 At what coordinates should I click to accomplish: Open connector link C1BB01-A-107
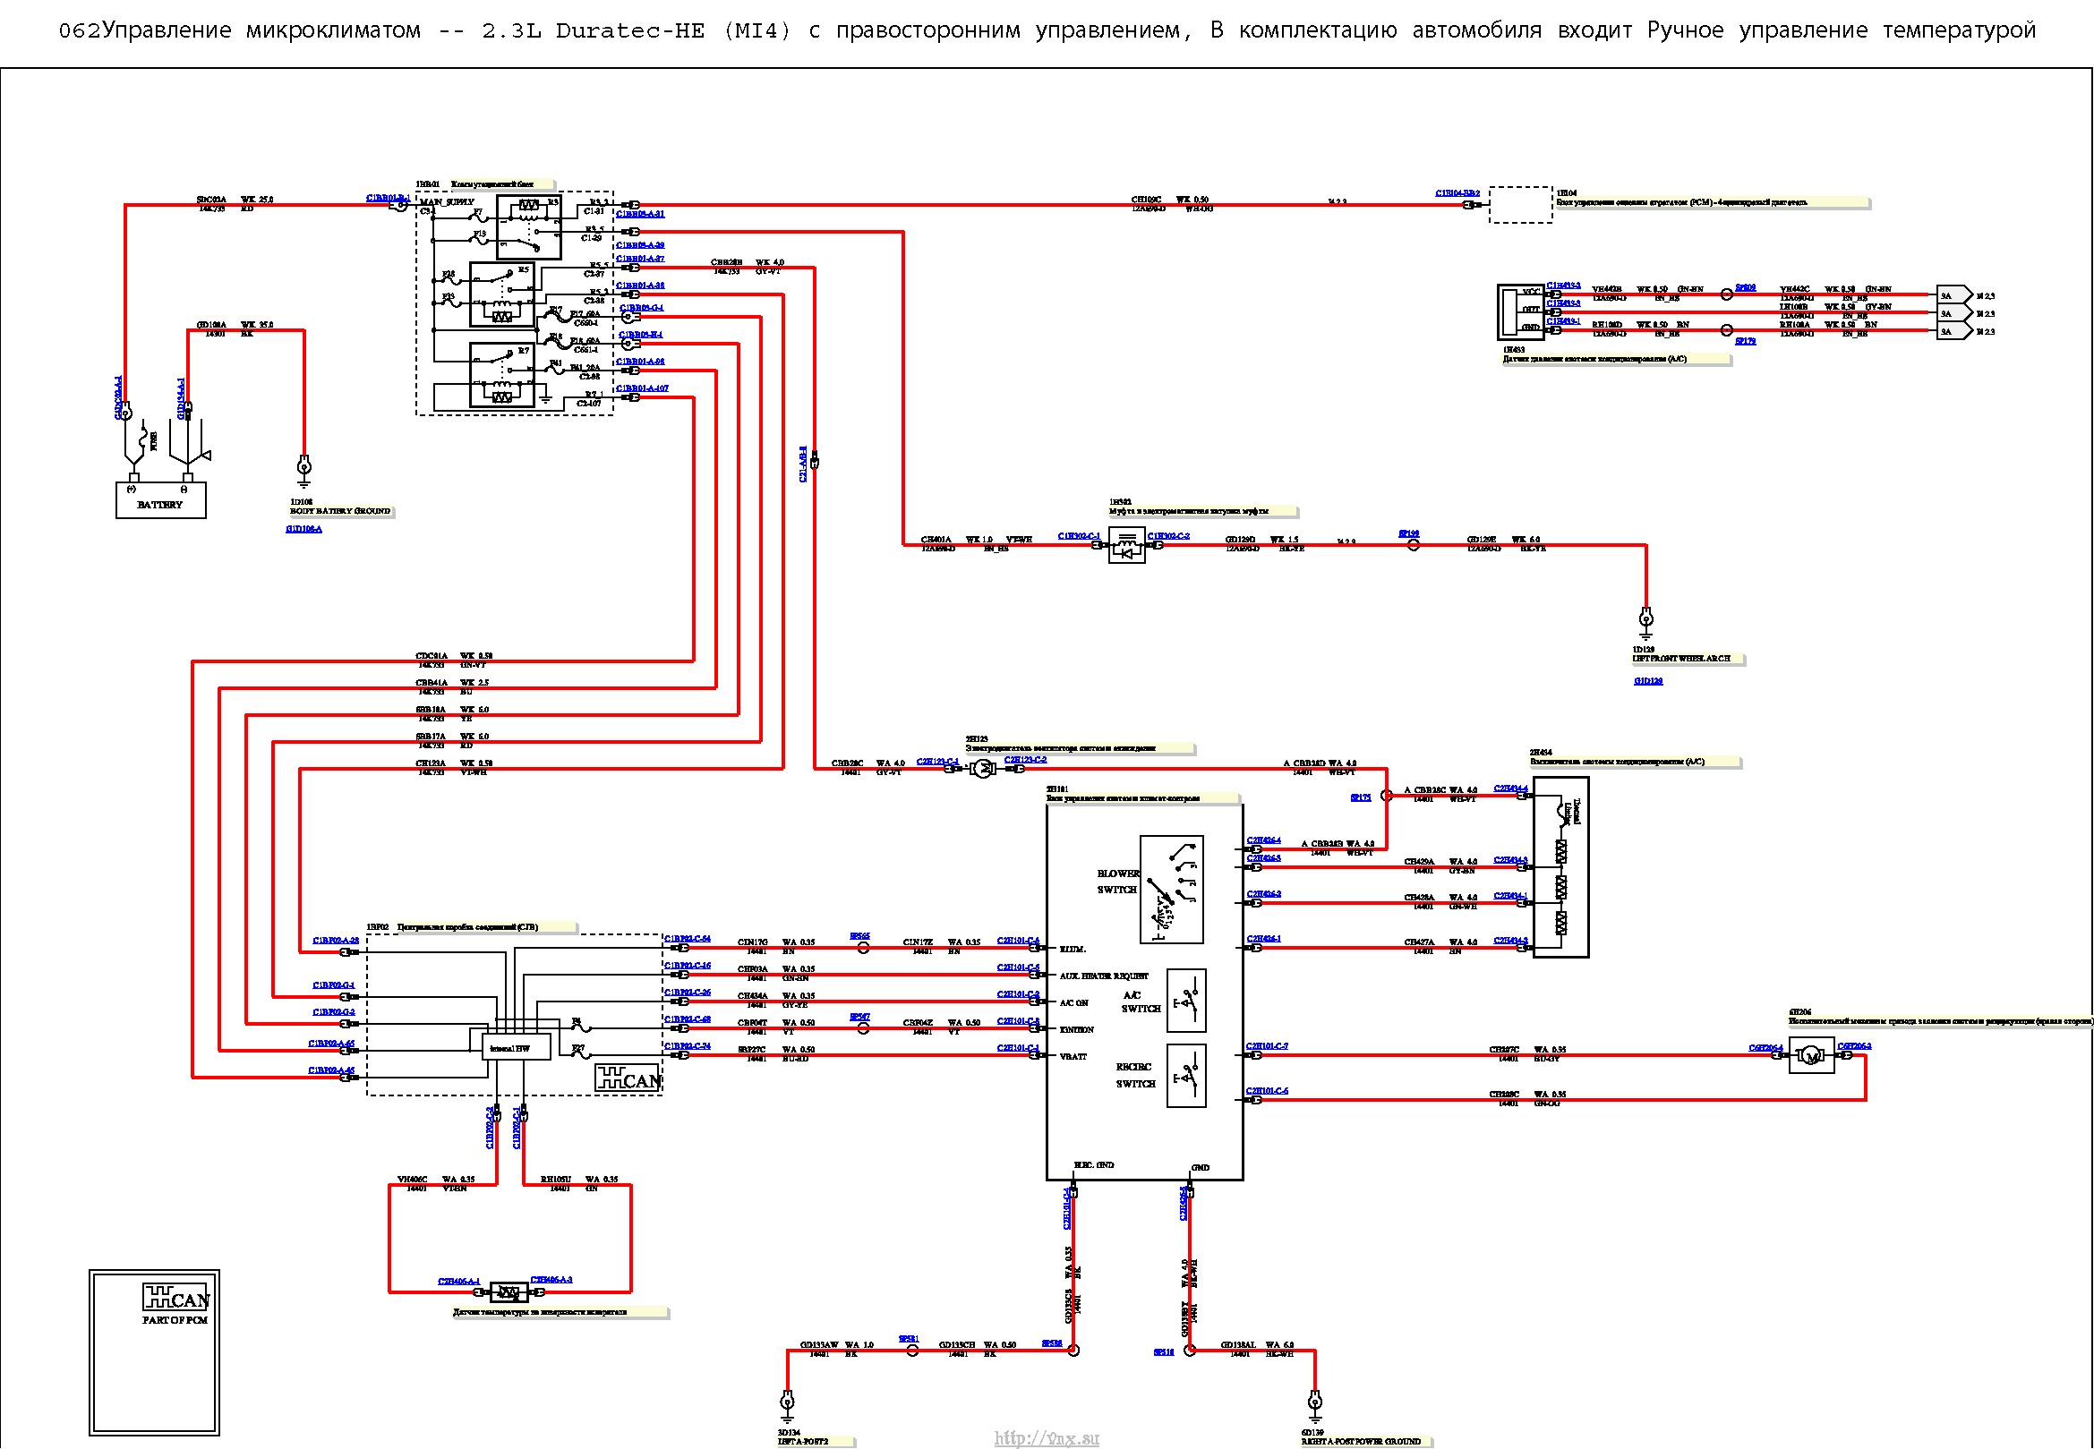[643, 388]
